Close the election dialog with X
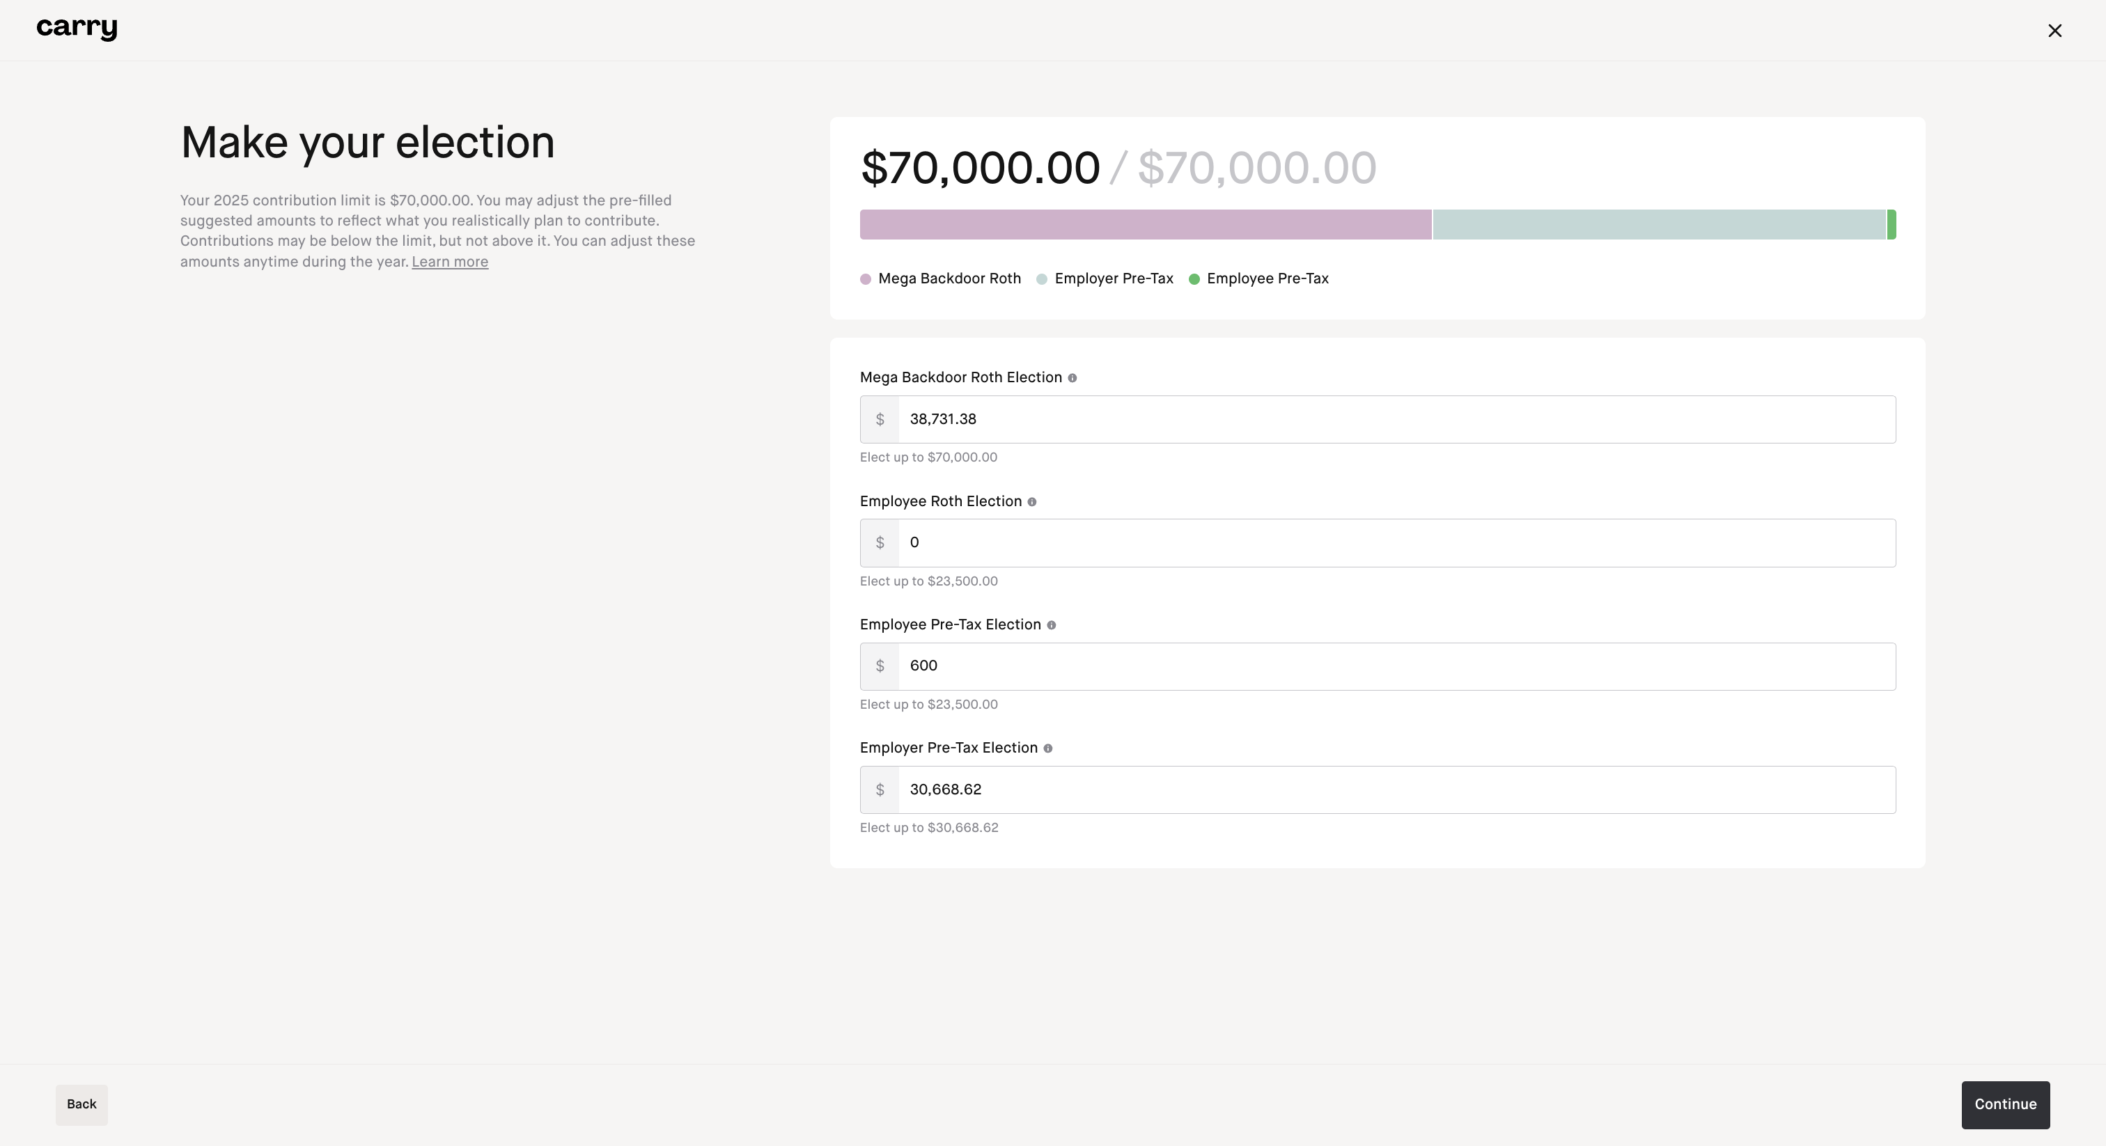 (x=2054, y=31)
